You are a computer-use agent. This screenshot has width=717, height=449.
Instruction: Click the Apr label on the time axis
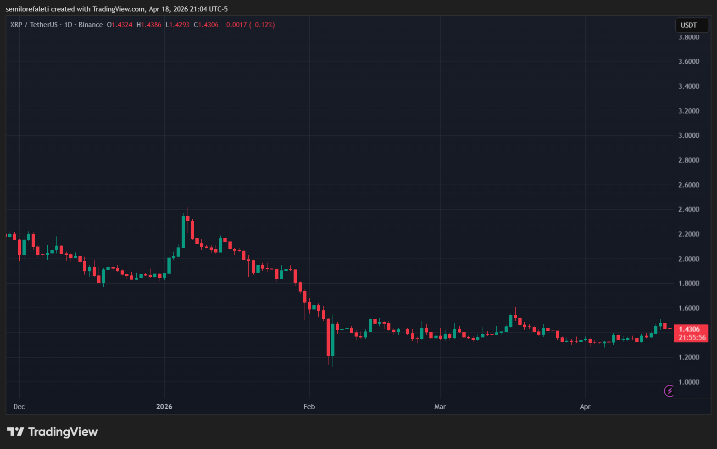[x=585, y=407]
